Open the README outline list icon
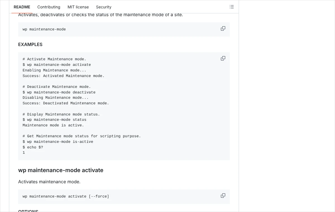Viewport: 335px width, 212px height. 232,7
